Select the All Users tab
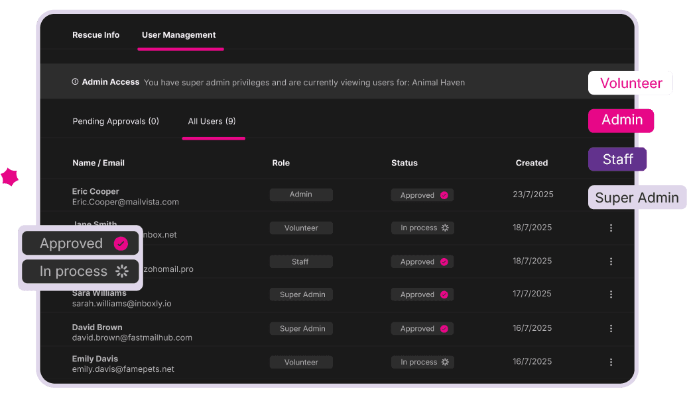The height and width of the screenshot is (399, 687). (x=213, y=121)
